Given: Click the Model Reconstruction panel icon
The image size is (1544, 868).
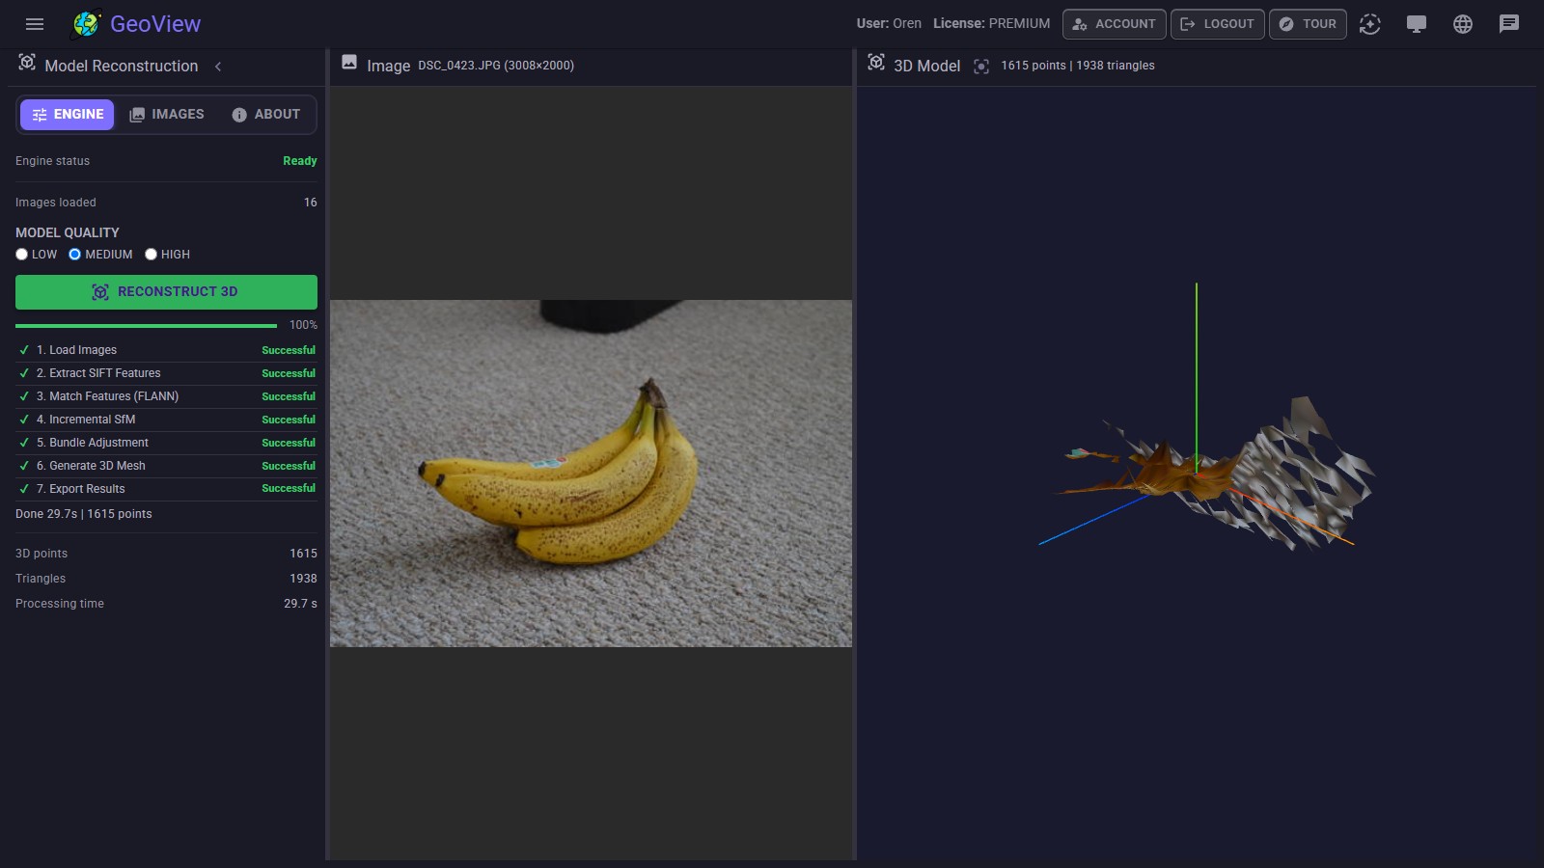Looking at the screenshot, I should point(27,63).
